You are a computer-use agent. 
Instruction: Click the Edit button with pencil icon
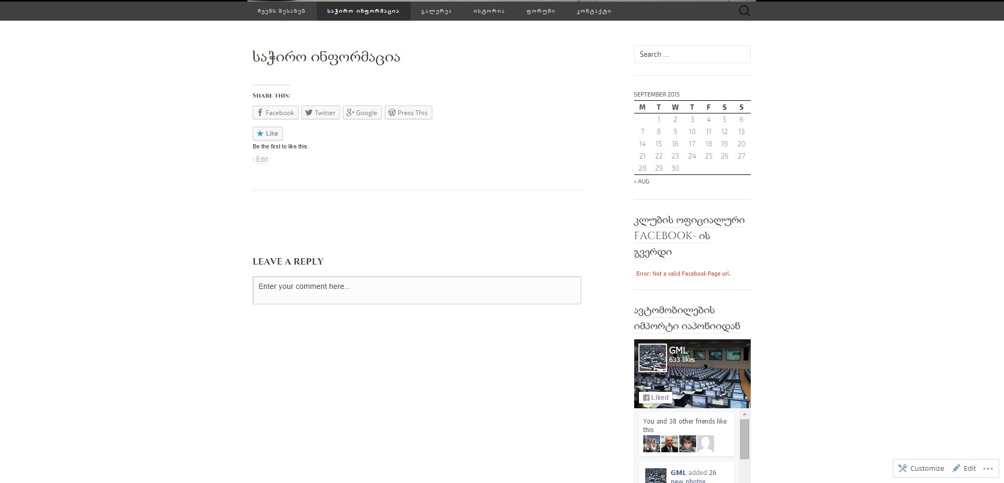[x=964, y=468]
